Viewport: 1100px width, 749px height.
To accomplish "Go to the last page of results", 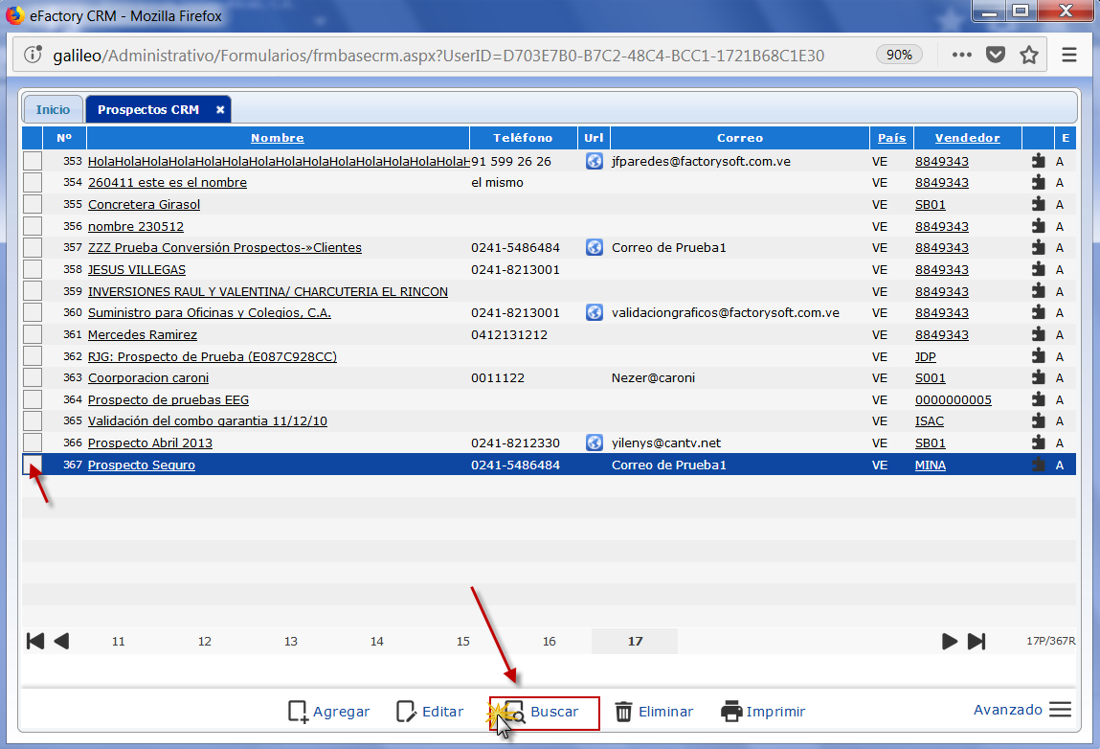I will tap(977, 641).
